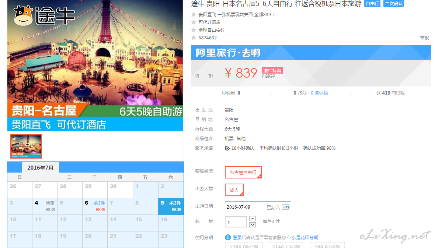This screenshot has width=435, height=248.
Task: Click the 阿里旅行·去啊 banner
Action: click(311, 53)
